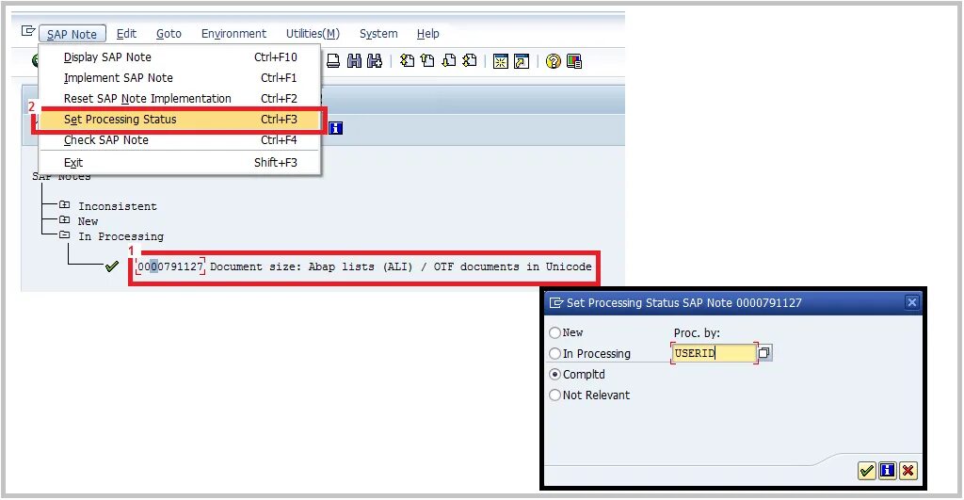Close the Set Processing Status dialog
964x500 pixels.
[911, 302]
